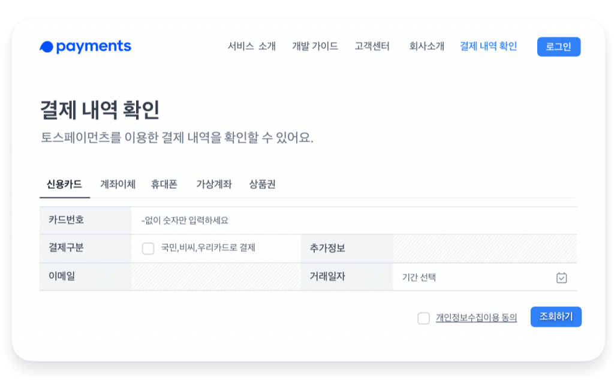Click the 결제구분 label cell
Viewport: 614px width, 380px height.
click(x=85, y=249)
